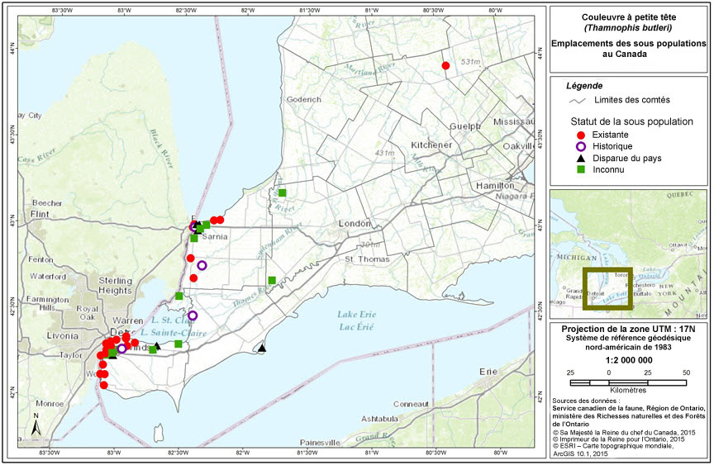Click the green square near Thames River
714x465 pixels.
point(272,280)
